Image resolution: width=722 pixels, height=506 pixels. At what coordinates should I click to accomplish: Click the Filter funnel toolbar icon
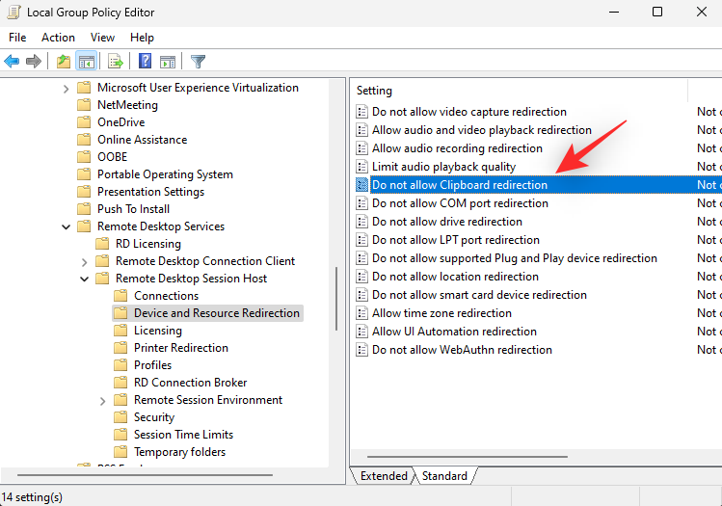click(x=198, y=62)
